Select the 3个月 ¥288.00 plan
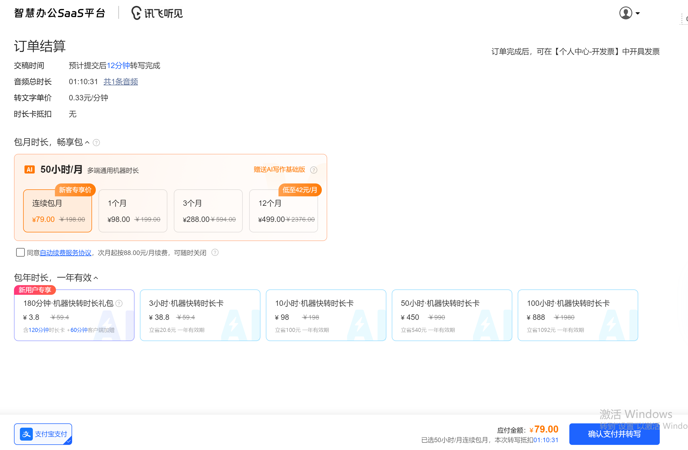The height and width of the screenshot is (450, 688). pos(208,211)
